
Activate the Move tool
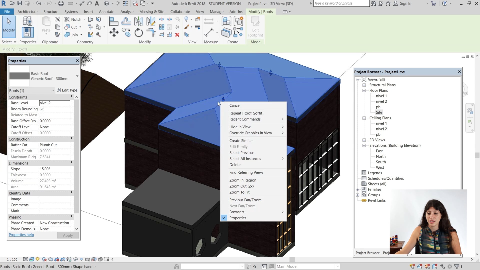coord(114,32)
